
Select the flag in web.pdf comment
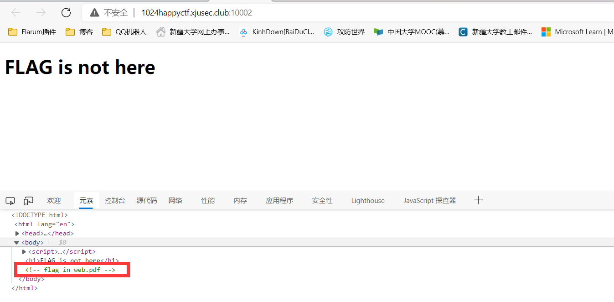(x=70, y=270)
